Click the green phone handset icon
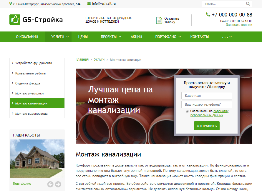The width and height of the screenshot is (262, 193). pyautogui.click(x=208, y=14)
